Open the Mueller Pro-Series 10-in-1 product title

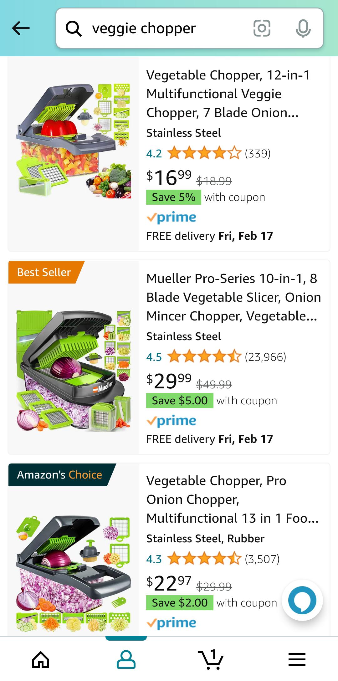[x=233, y=297]
